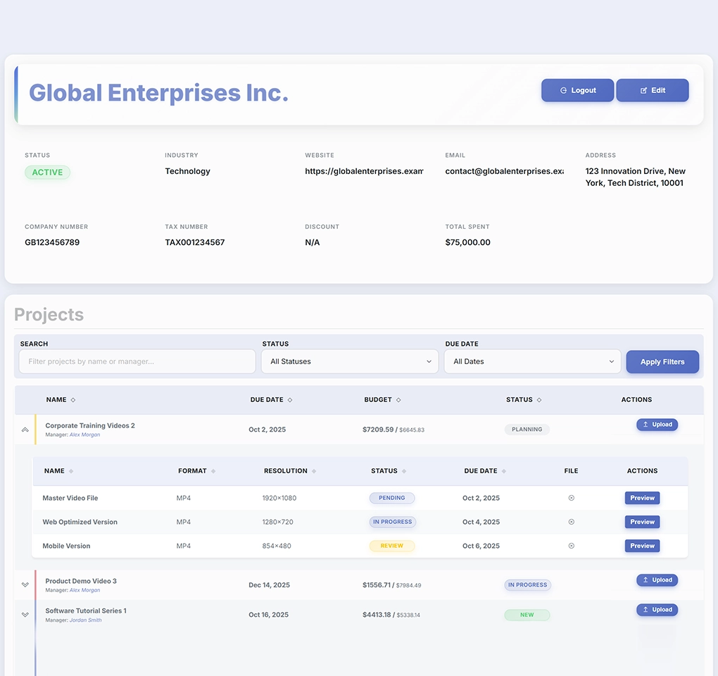Click the IN PROGRESS badge on Web Optimized Version
The width and height of the screenshot is (718, 676).
pyautogui.click(x=392, y=522)
